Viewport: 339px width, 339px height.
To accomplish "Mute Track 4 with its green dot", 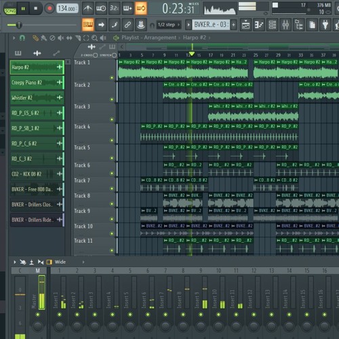I will click(112, 140).
